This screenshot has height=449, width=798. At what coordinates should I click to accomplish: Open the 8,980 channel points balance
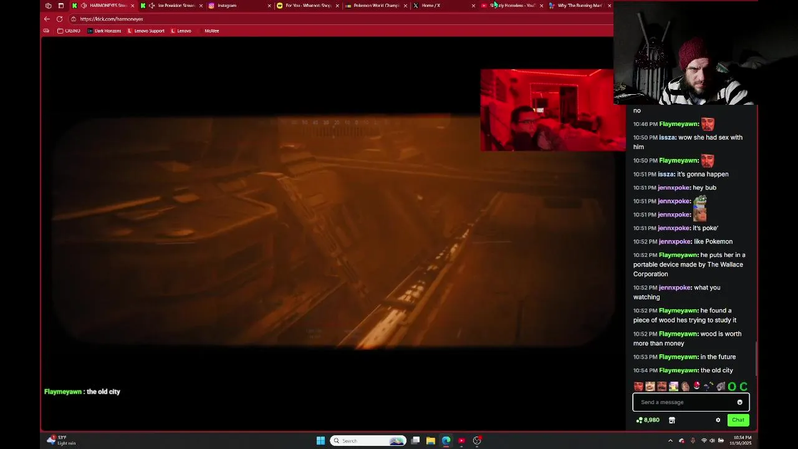tap(648, 420)
